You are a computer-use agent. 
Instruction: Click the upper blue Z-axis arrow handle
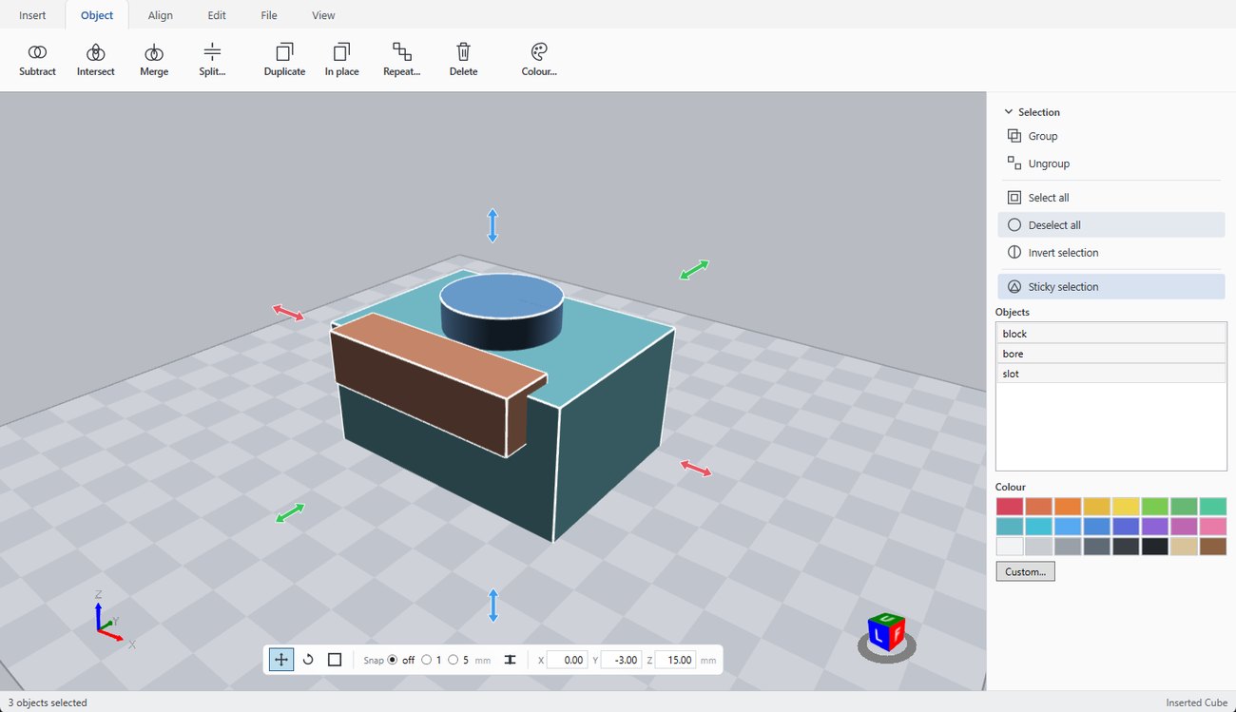pyautogui.click(x=492, y=225)
